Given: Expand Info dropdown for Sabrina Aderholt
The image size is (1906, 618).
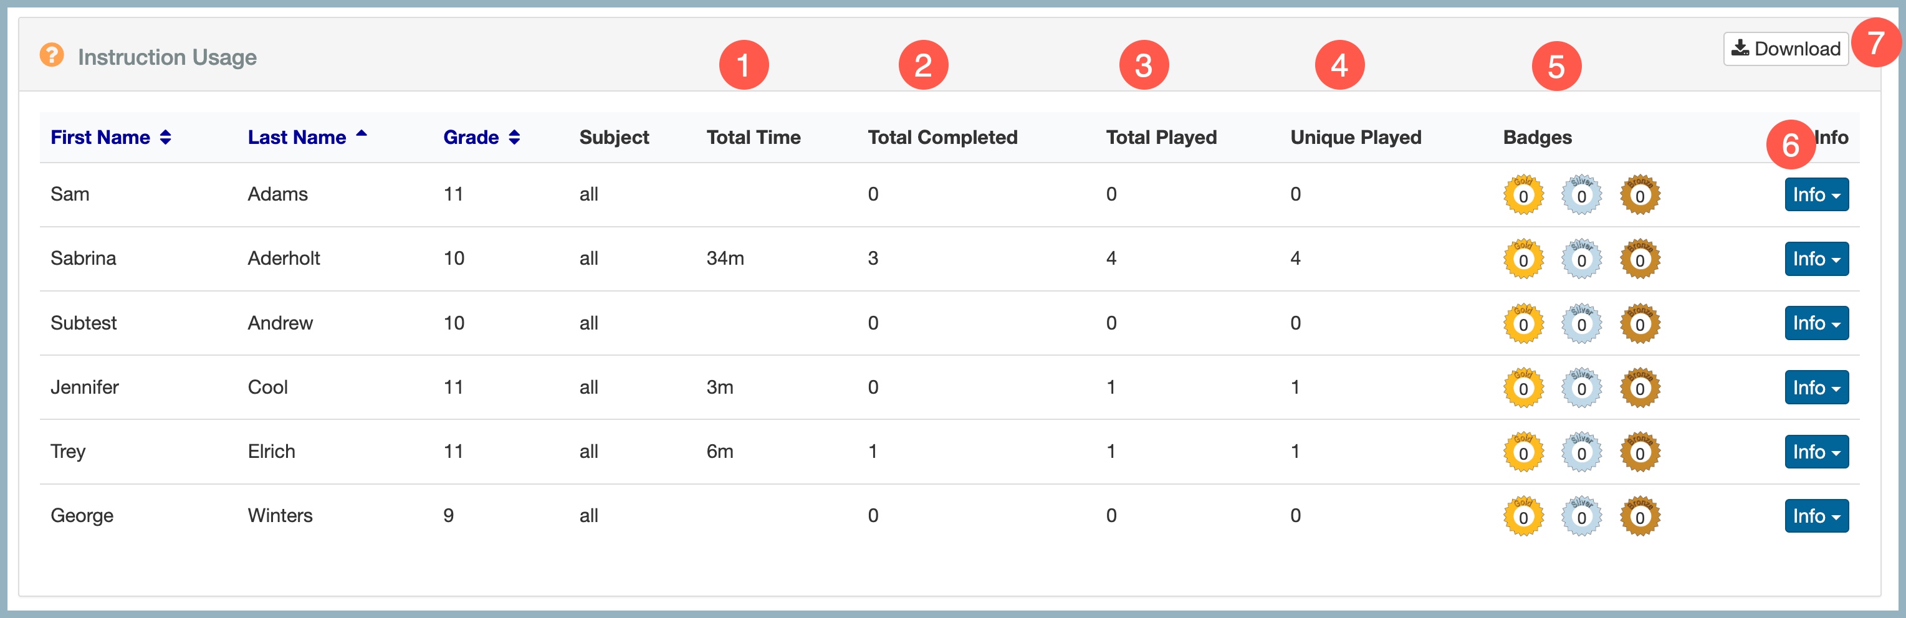Looking at the screenshot, I should coord(1816,259).
